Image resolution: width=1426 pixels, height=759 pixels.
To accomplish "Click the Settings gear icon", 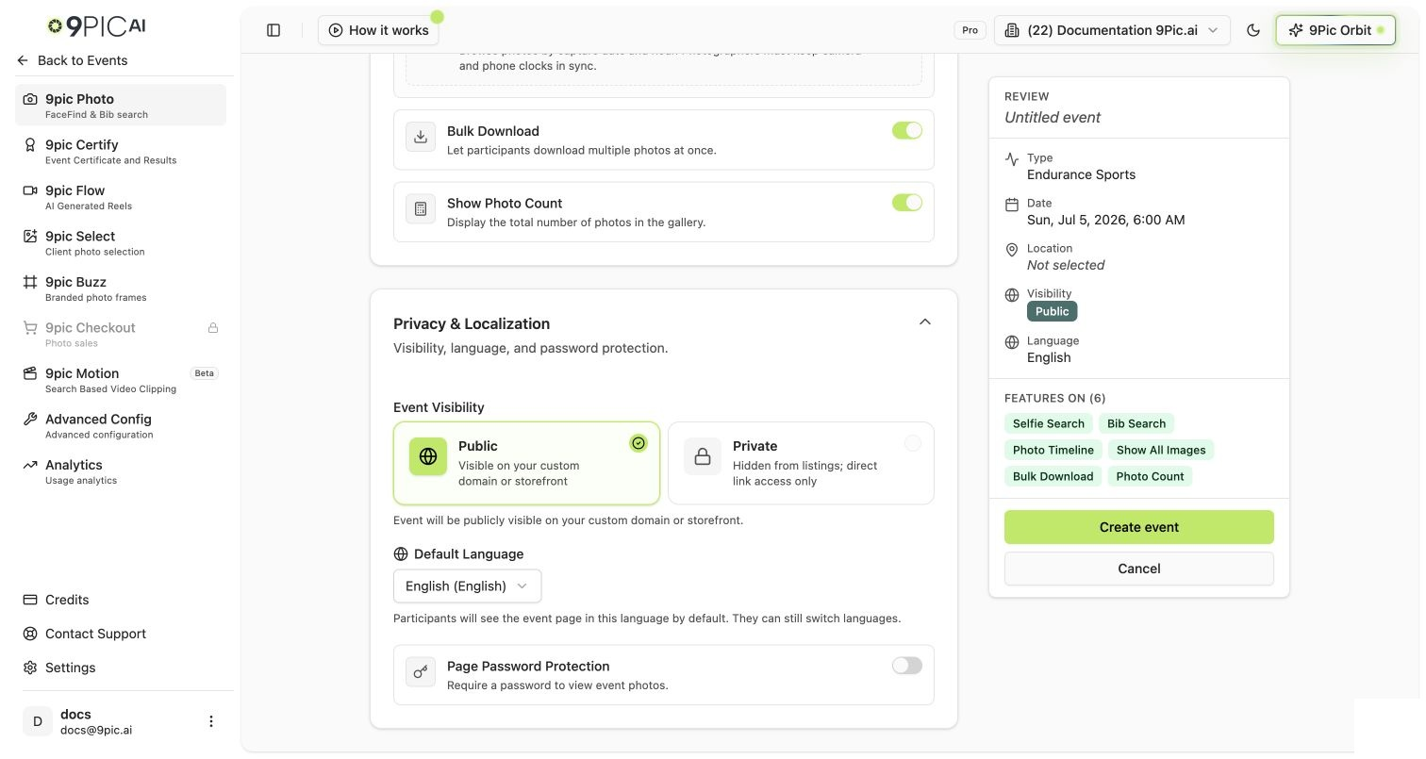I will pos(30,668).
